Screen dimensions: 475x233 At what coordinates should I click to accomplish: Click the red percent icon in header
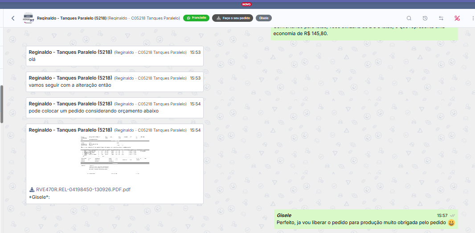[x=457, y=18]
